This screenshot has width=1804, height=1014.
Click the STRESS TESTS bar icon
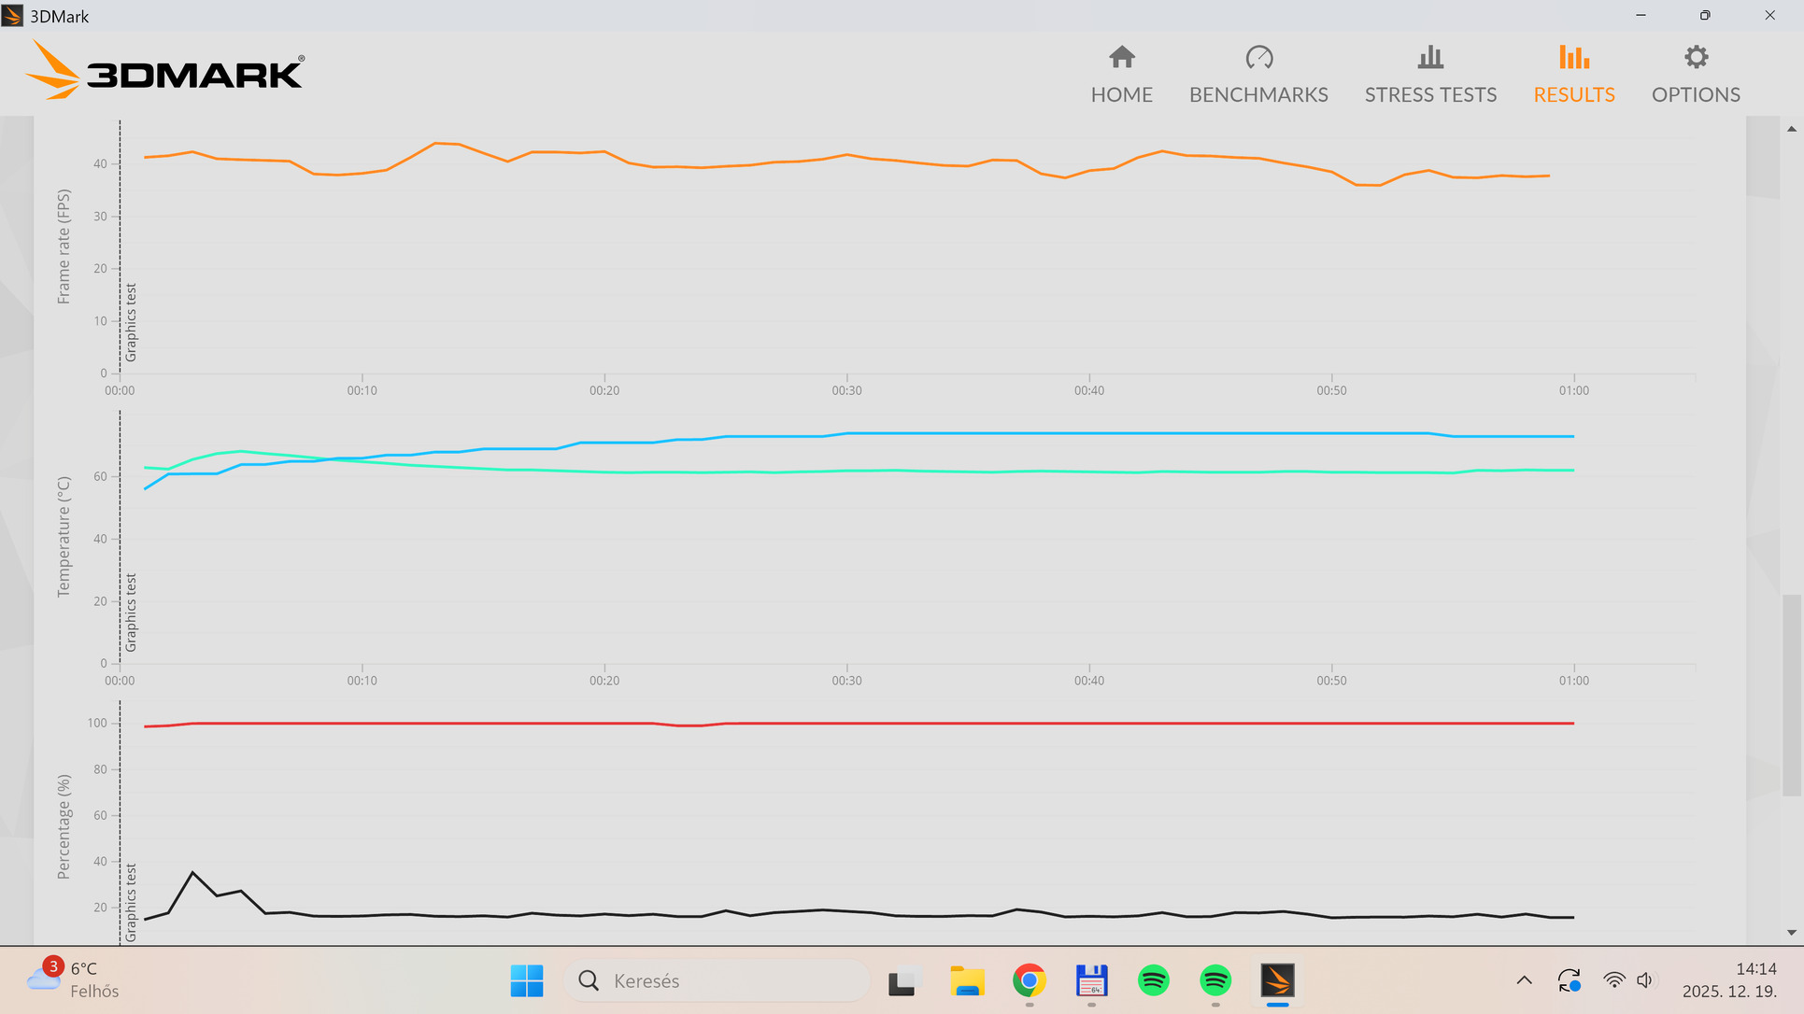point(1429,58)
